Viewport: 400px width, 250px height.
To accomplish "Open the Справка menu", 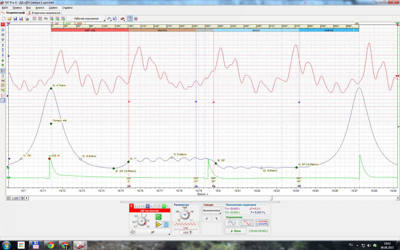I will tap(67, 7).
